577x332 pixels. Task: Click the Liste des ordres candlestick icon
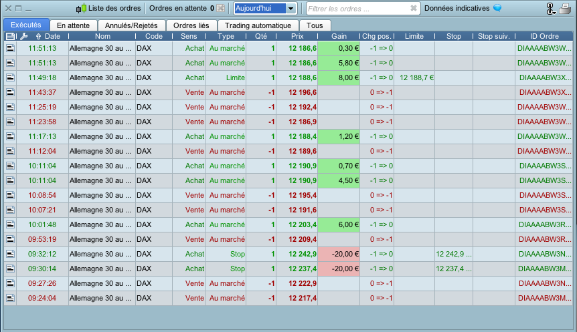[x=81, y=9]
